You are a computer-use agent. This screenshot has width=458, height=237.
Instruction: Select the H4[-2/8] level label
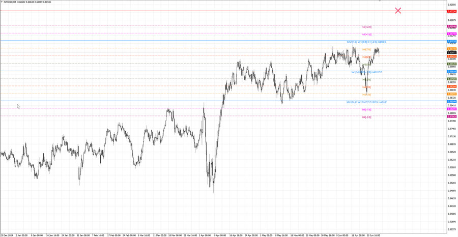366,117
